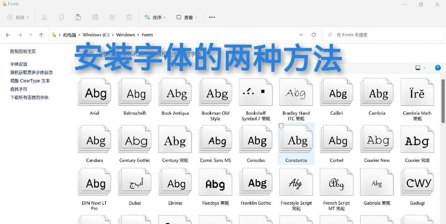Click Windows (C:) breadcrumb segment

tap(96, 35)
